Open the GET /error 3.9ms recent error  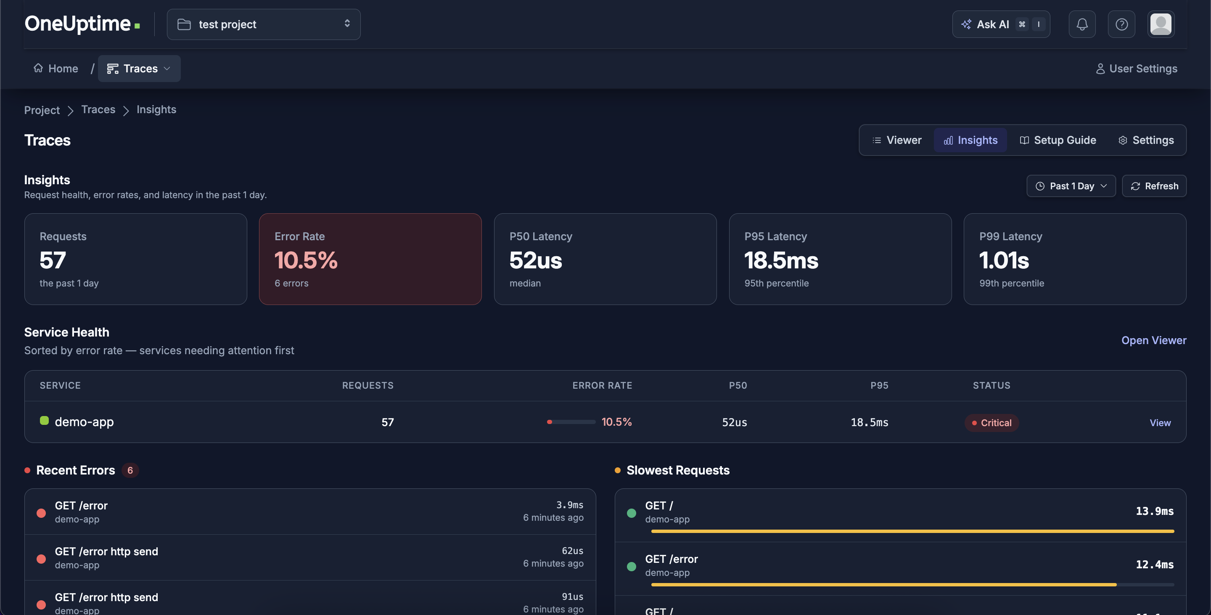click(310, 512)
